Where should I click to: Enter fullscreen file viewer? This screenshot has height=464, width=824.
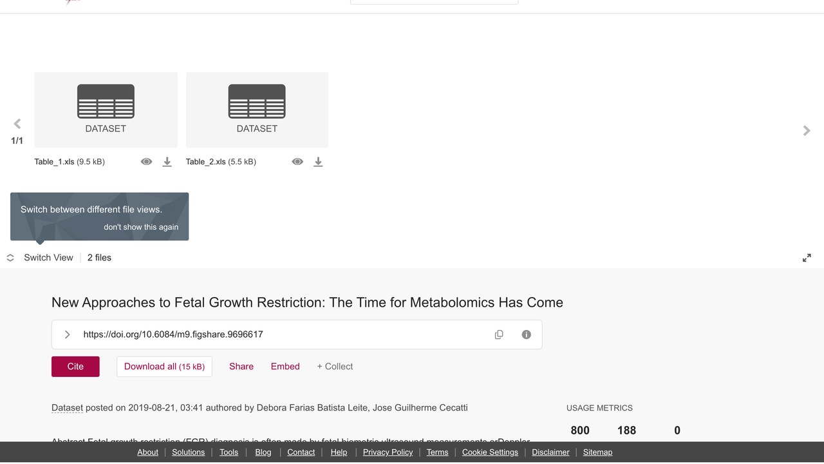(807, 258)
